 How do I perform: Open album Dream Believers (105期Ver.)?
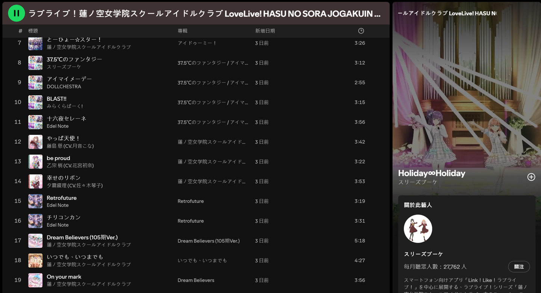tap(209, 241)
